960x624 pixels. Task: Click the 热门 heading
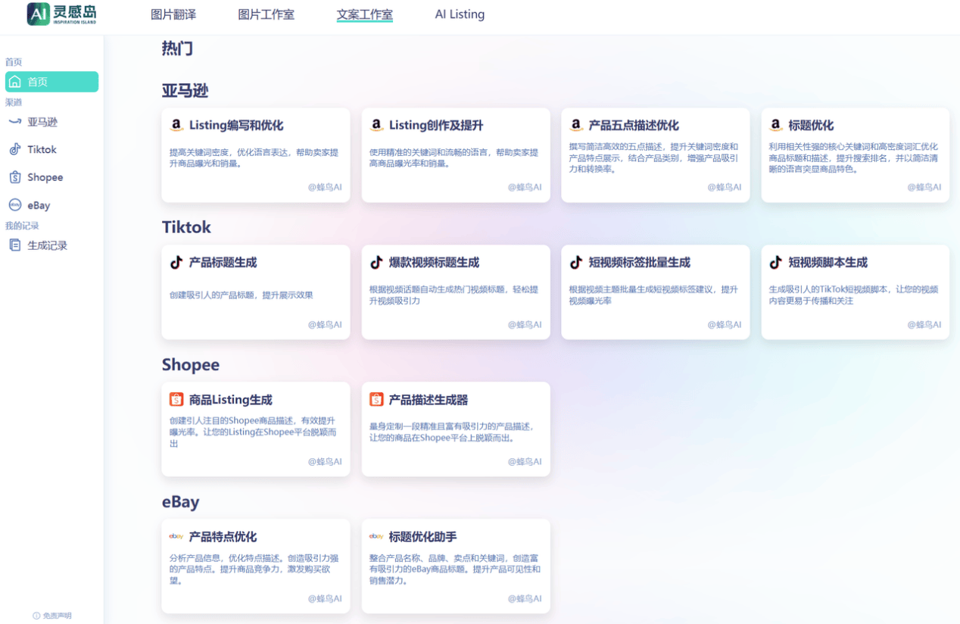click(x=177, y=48)
